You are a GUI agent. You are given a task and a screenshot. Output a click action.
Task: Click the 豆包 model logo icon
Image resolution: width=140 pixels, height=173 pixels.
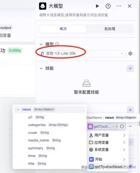click(43, 54)
